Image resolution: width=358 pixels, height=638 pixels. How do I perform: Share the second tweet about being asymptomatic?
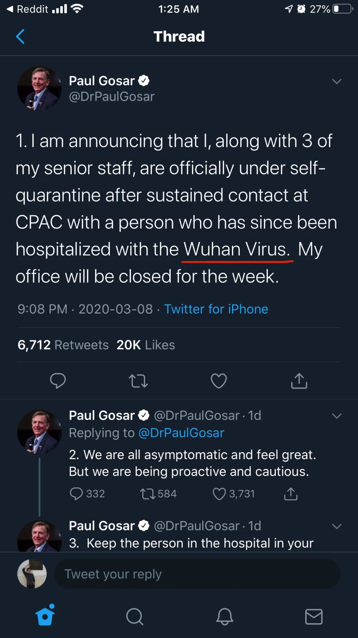[x=291, y=494]
